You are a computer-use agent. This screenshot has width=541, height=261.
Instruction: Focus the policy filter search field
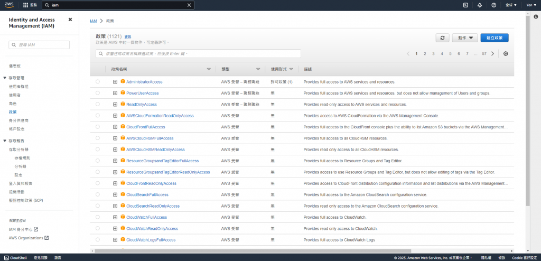click(x=199, y=53)
